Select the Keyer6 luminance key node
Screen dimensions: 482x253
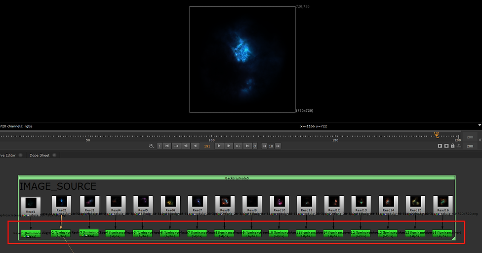click(x=170, y=233)
